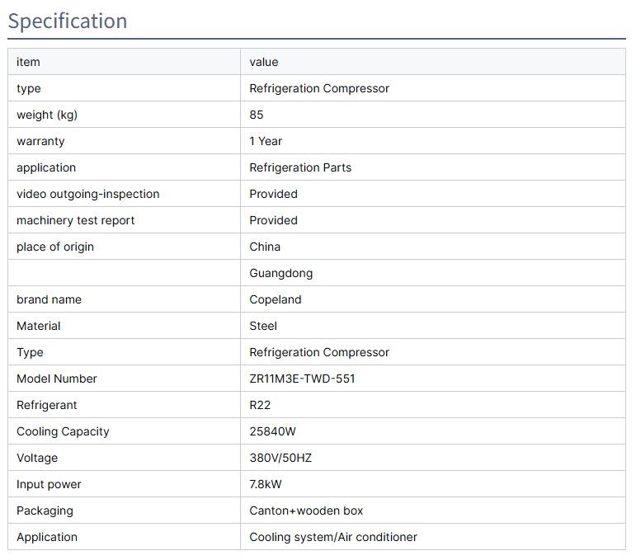Select the "value" column header cell

point(264,62)
